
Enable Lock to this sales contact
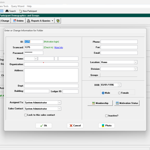point(25,115)
